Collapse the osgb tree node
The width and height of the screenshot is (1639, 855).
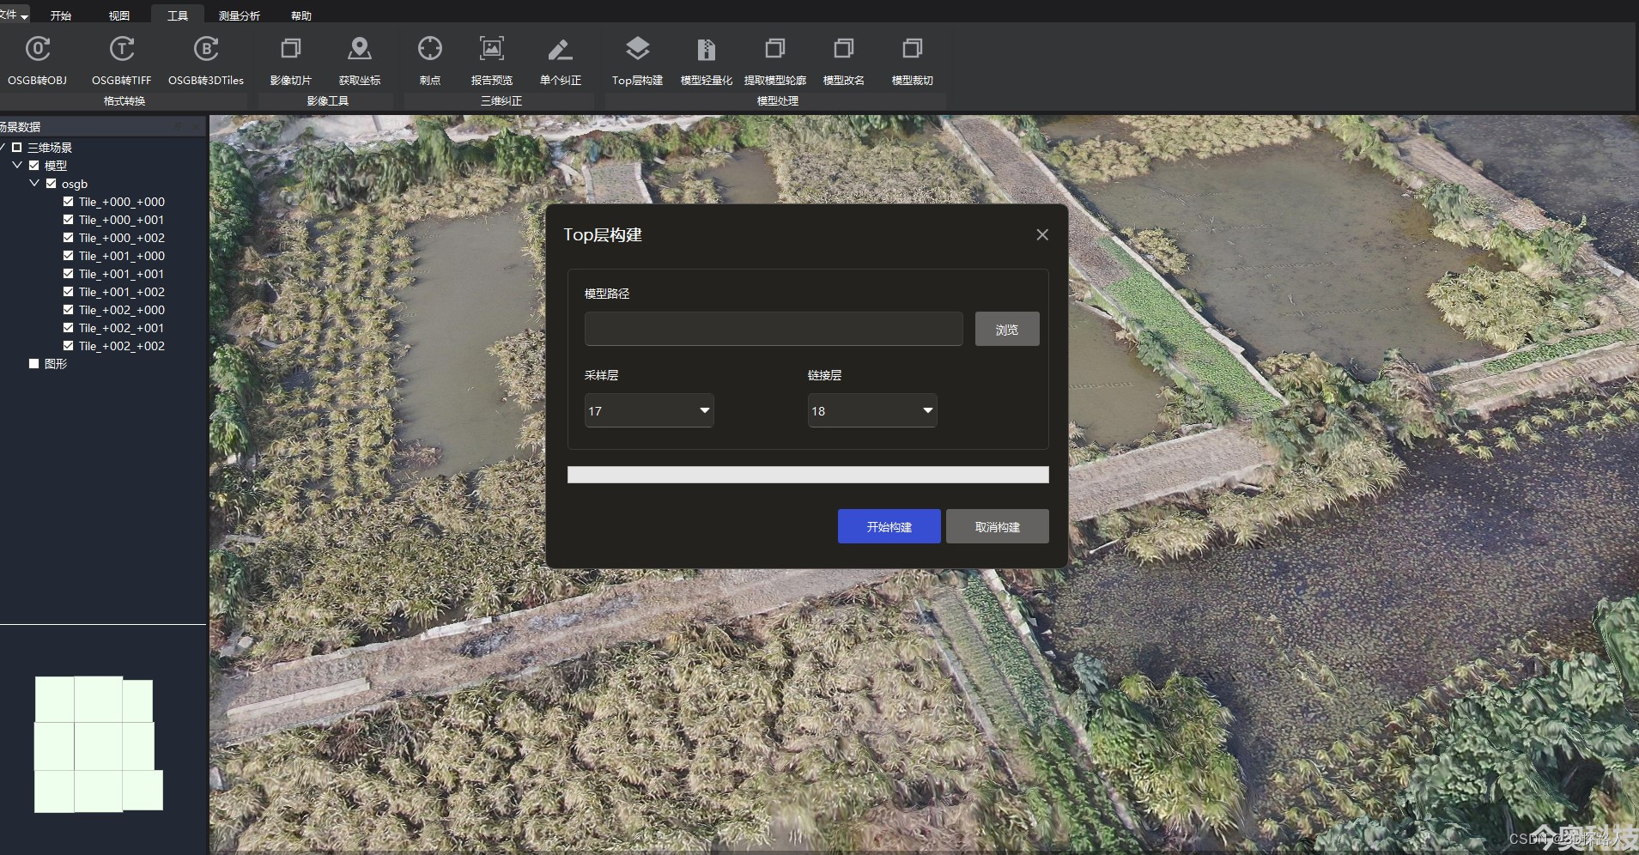click(x=34, y=184)
